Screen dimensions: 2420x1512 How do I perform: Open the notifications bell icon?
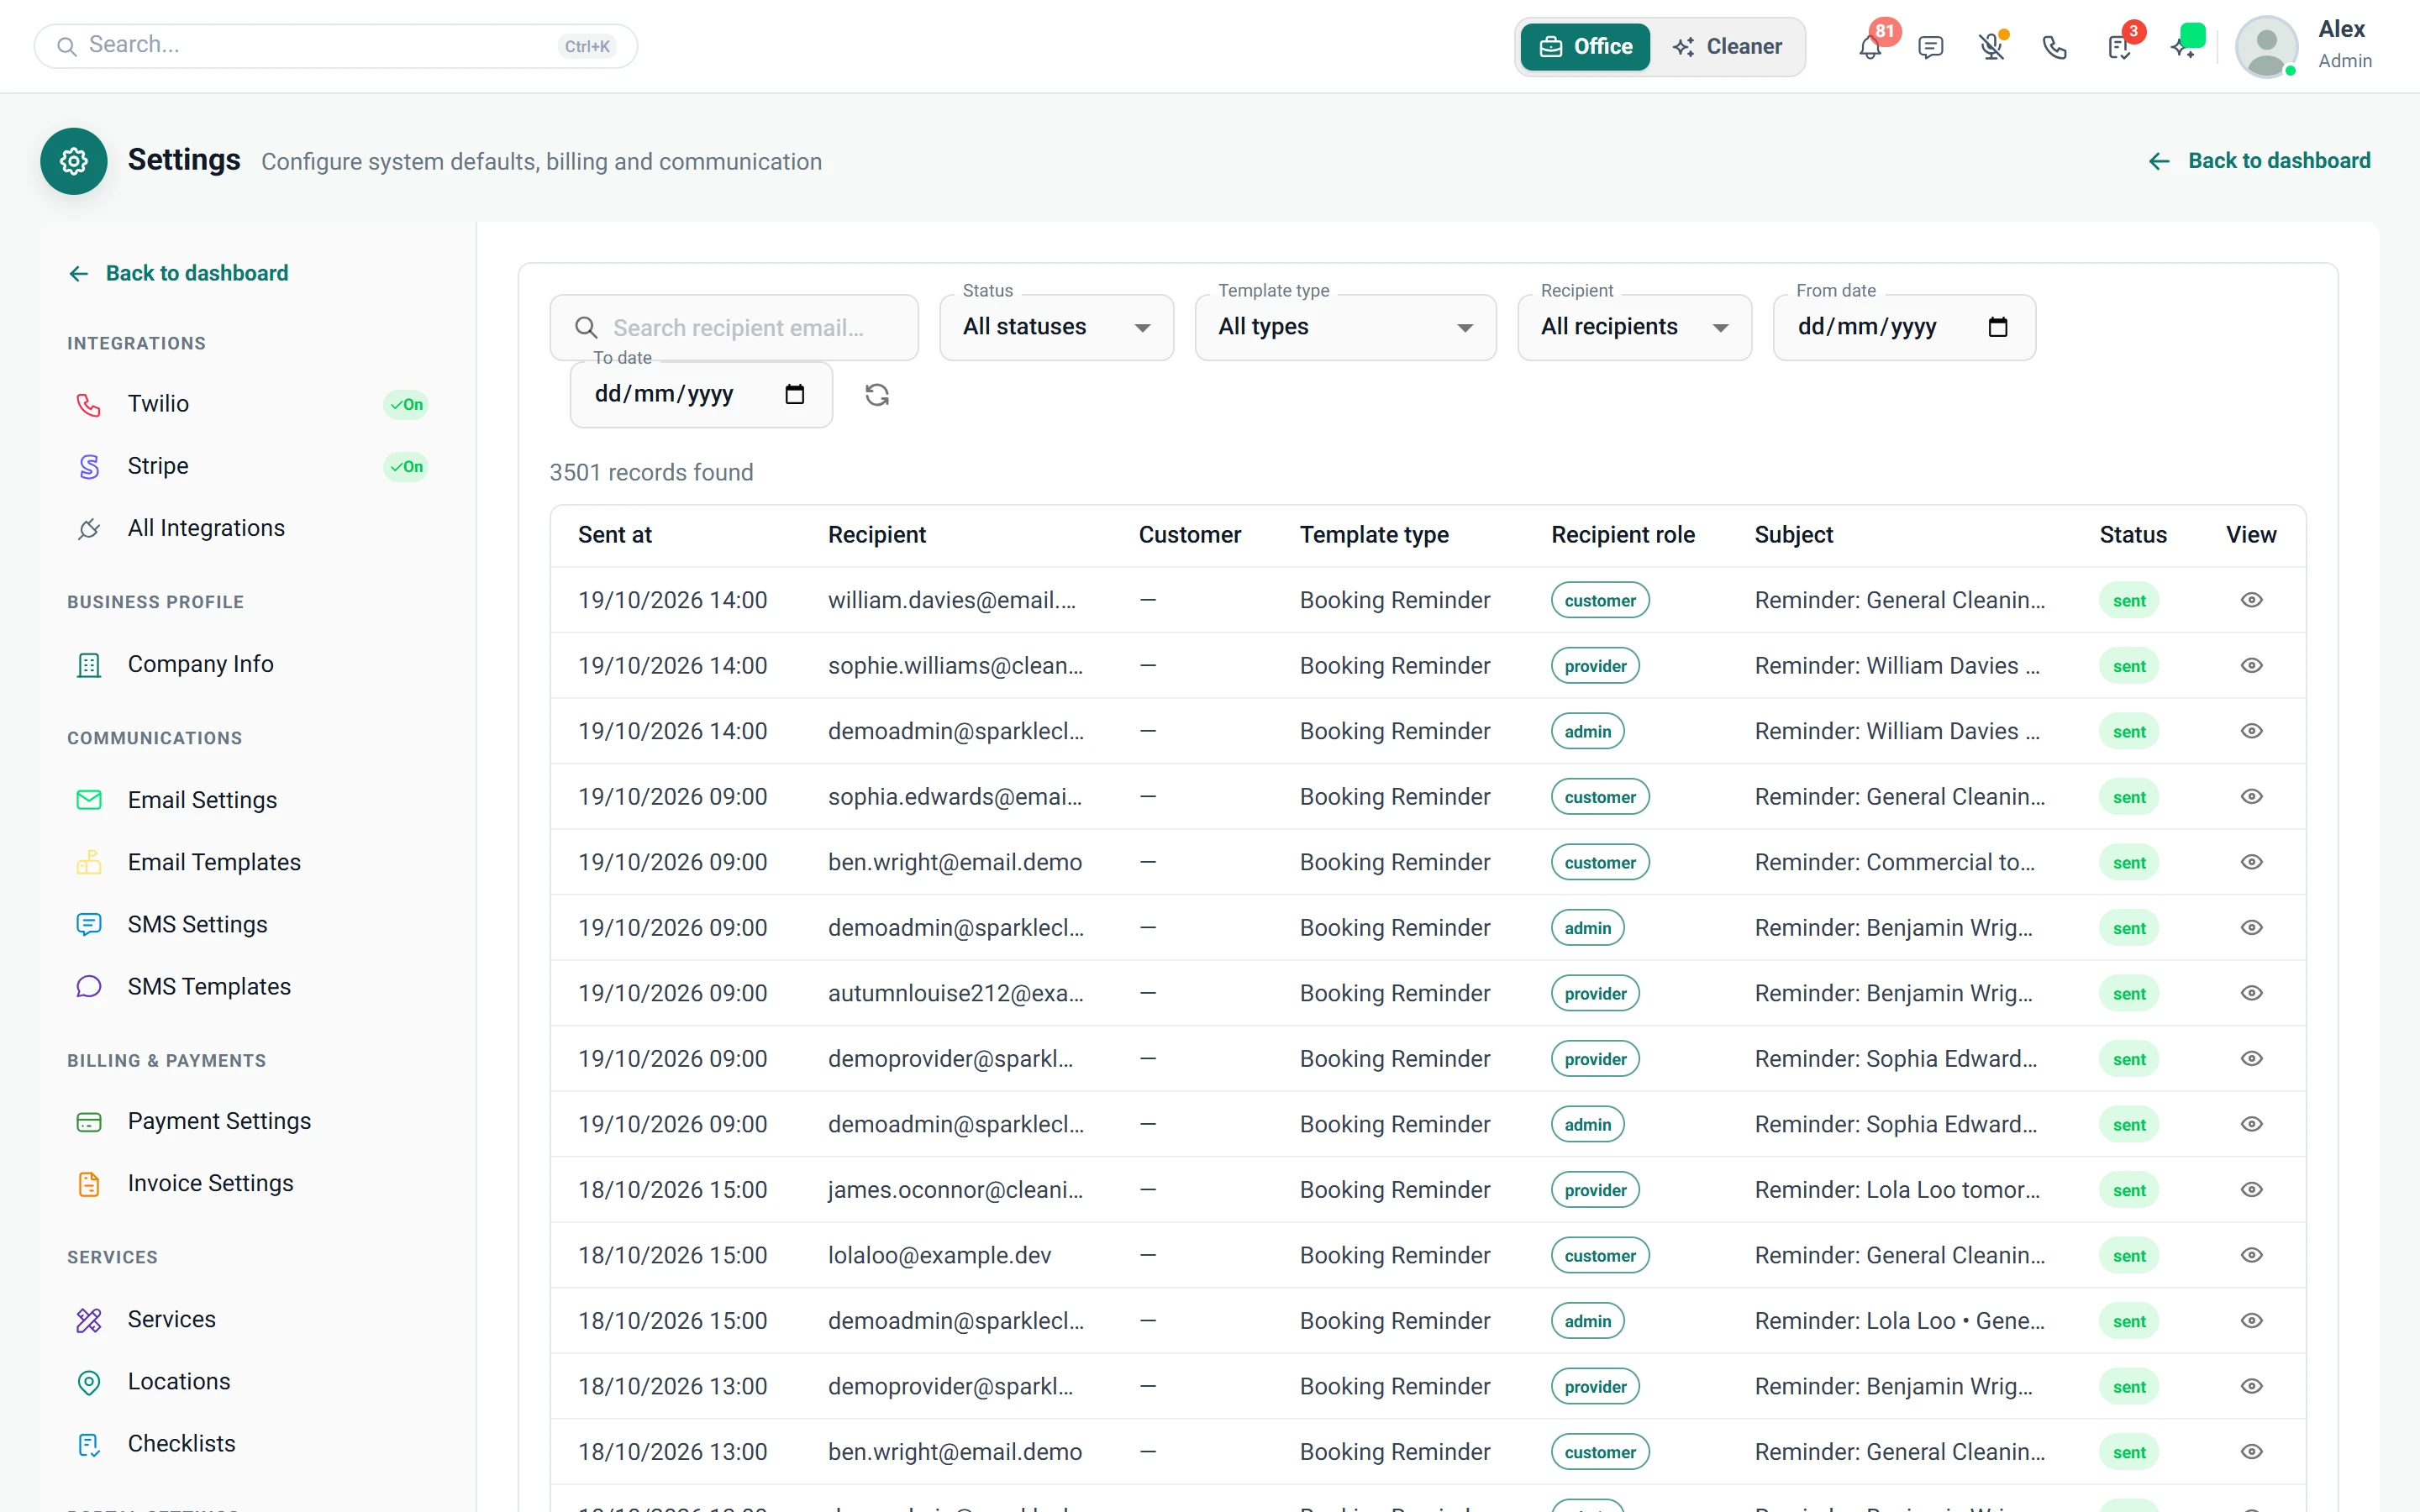(1870, 47)
